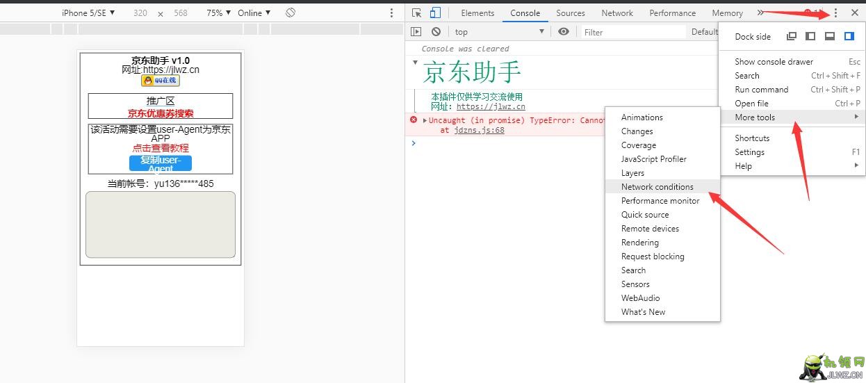Screen dimensions: 866x383
Task: Open the iPhone 5/SE device dropdown
Action: tap(88, 13)
